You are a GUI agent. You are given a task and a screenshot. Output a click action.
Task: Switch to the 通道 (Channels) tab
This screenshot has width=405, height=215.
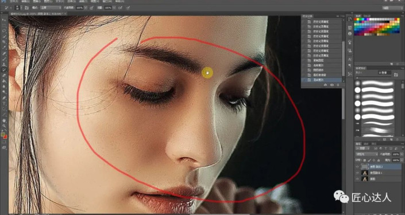[366, 144]
